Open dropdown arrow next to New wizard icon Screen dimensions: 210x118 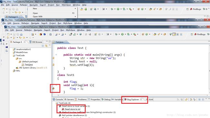pos(11,34)
